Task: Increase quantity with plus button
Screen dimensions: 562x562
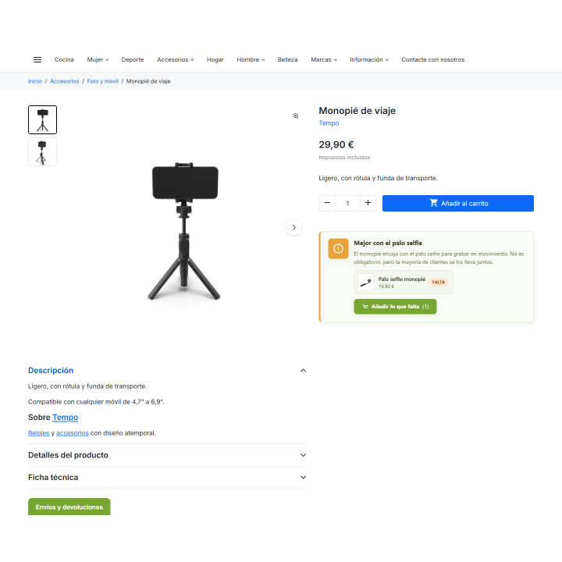Action: tap(368, 203)
